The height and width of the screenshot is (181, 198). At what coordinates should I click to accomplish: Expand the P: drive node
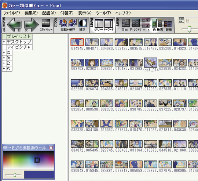[x=4, y=68]
